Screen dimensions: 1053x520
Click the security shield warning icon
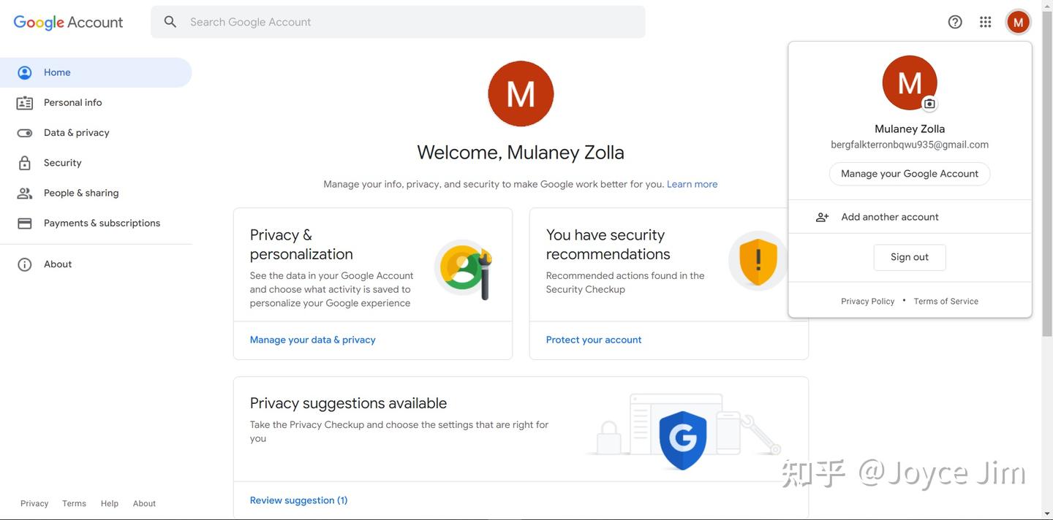(758, 261)
